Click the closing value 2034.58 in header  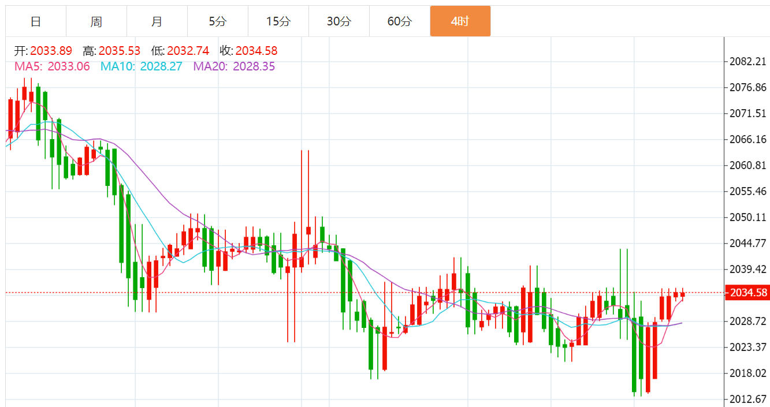pyautogui.click(x=256, y=51)
